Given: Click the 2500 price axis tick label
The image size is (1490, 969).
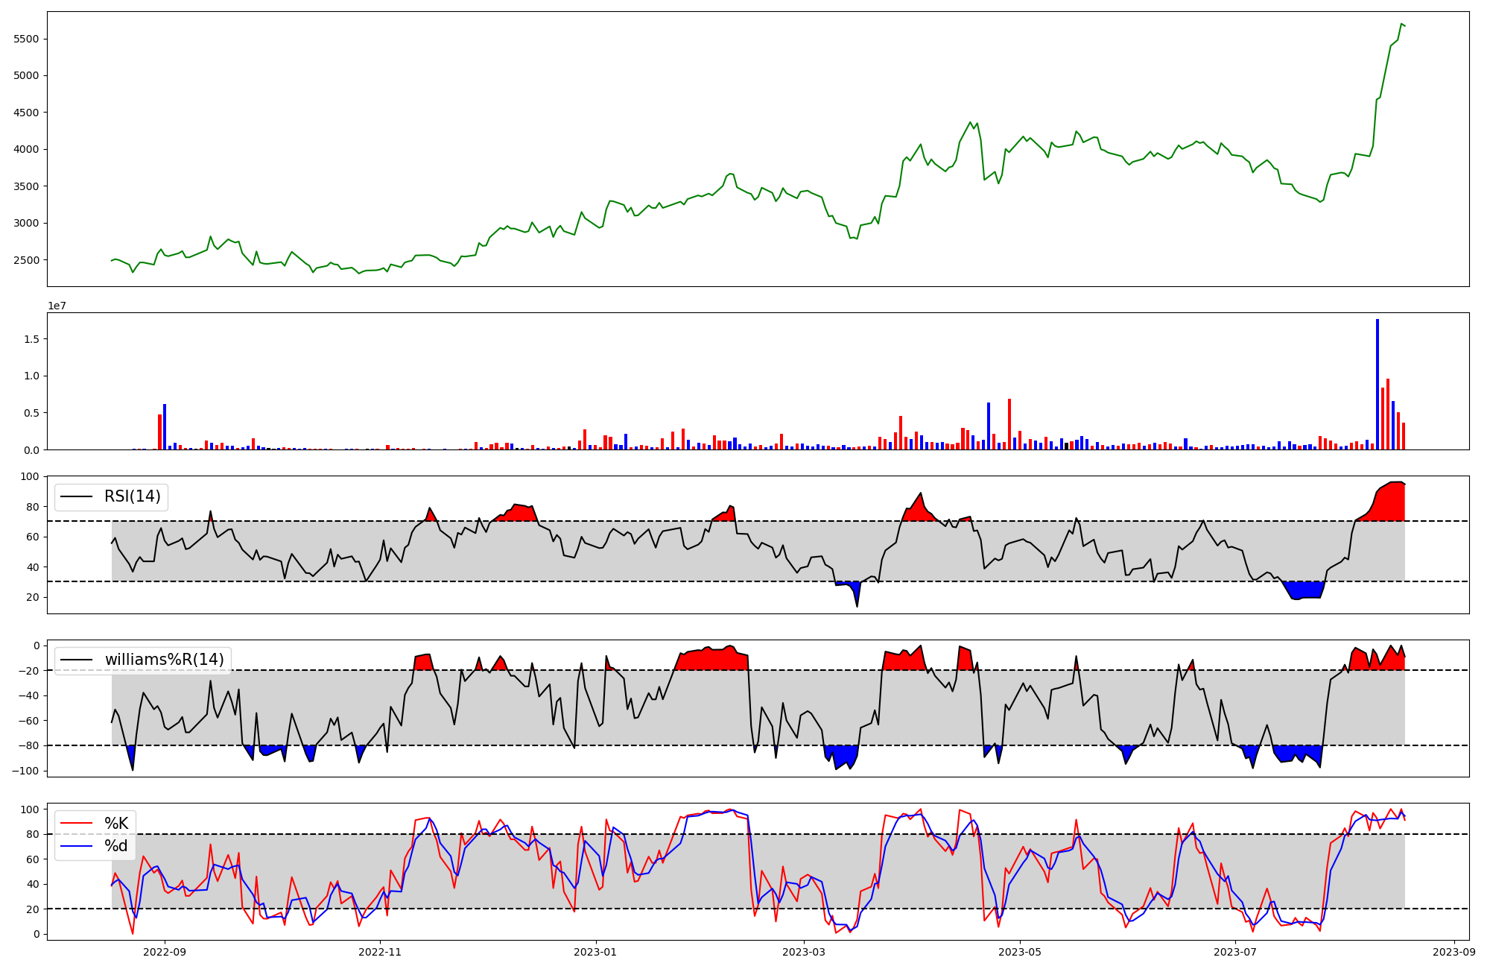Looking at the screenshot, I should coord(27,260).
